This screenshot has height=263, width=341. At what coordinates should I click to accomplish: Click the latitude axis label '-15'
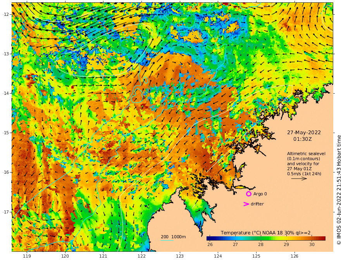tap(6, 133)
